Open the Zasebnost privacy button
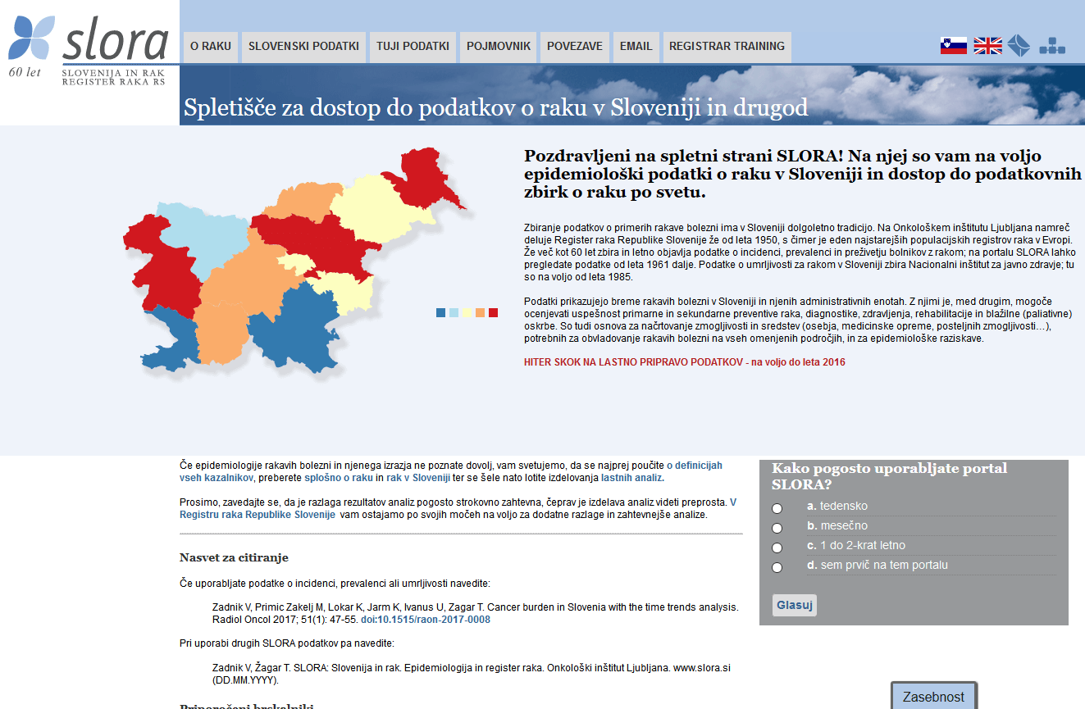The image size is (1085, 709). click(x=933, y=696)
